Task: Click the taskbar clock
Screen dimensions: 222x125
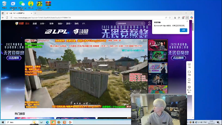Action: (x=211, y=122)
